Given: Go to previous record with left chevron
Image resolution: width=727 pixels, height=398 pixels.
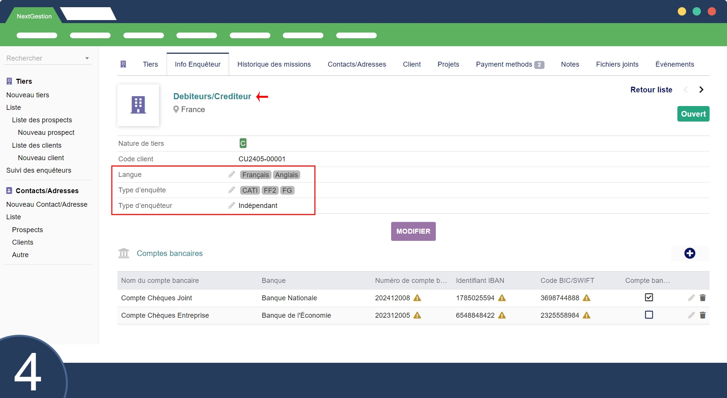Looking at the screenshot, I should 686,90.
